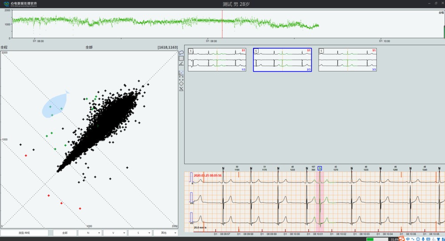Toggle the S marker on third thumbnail
This screenshot has height=241, width=445.
pyautogui.click(x=322, y=51)
